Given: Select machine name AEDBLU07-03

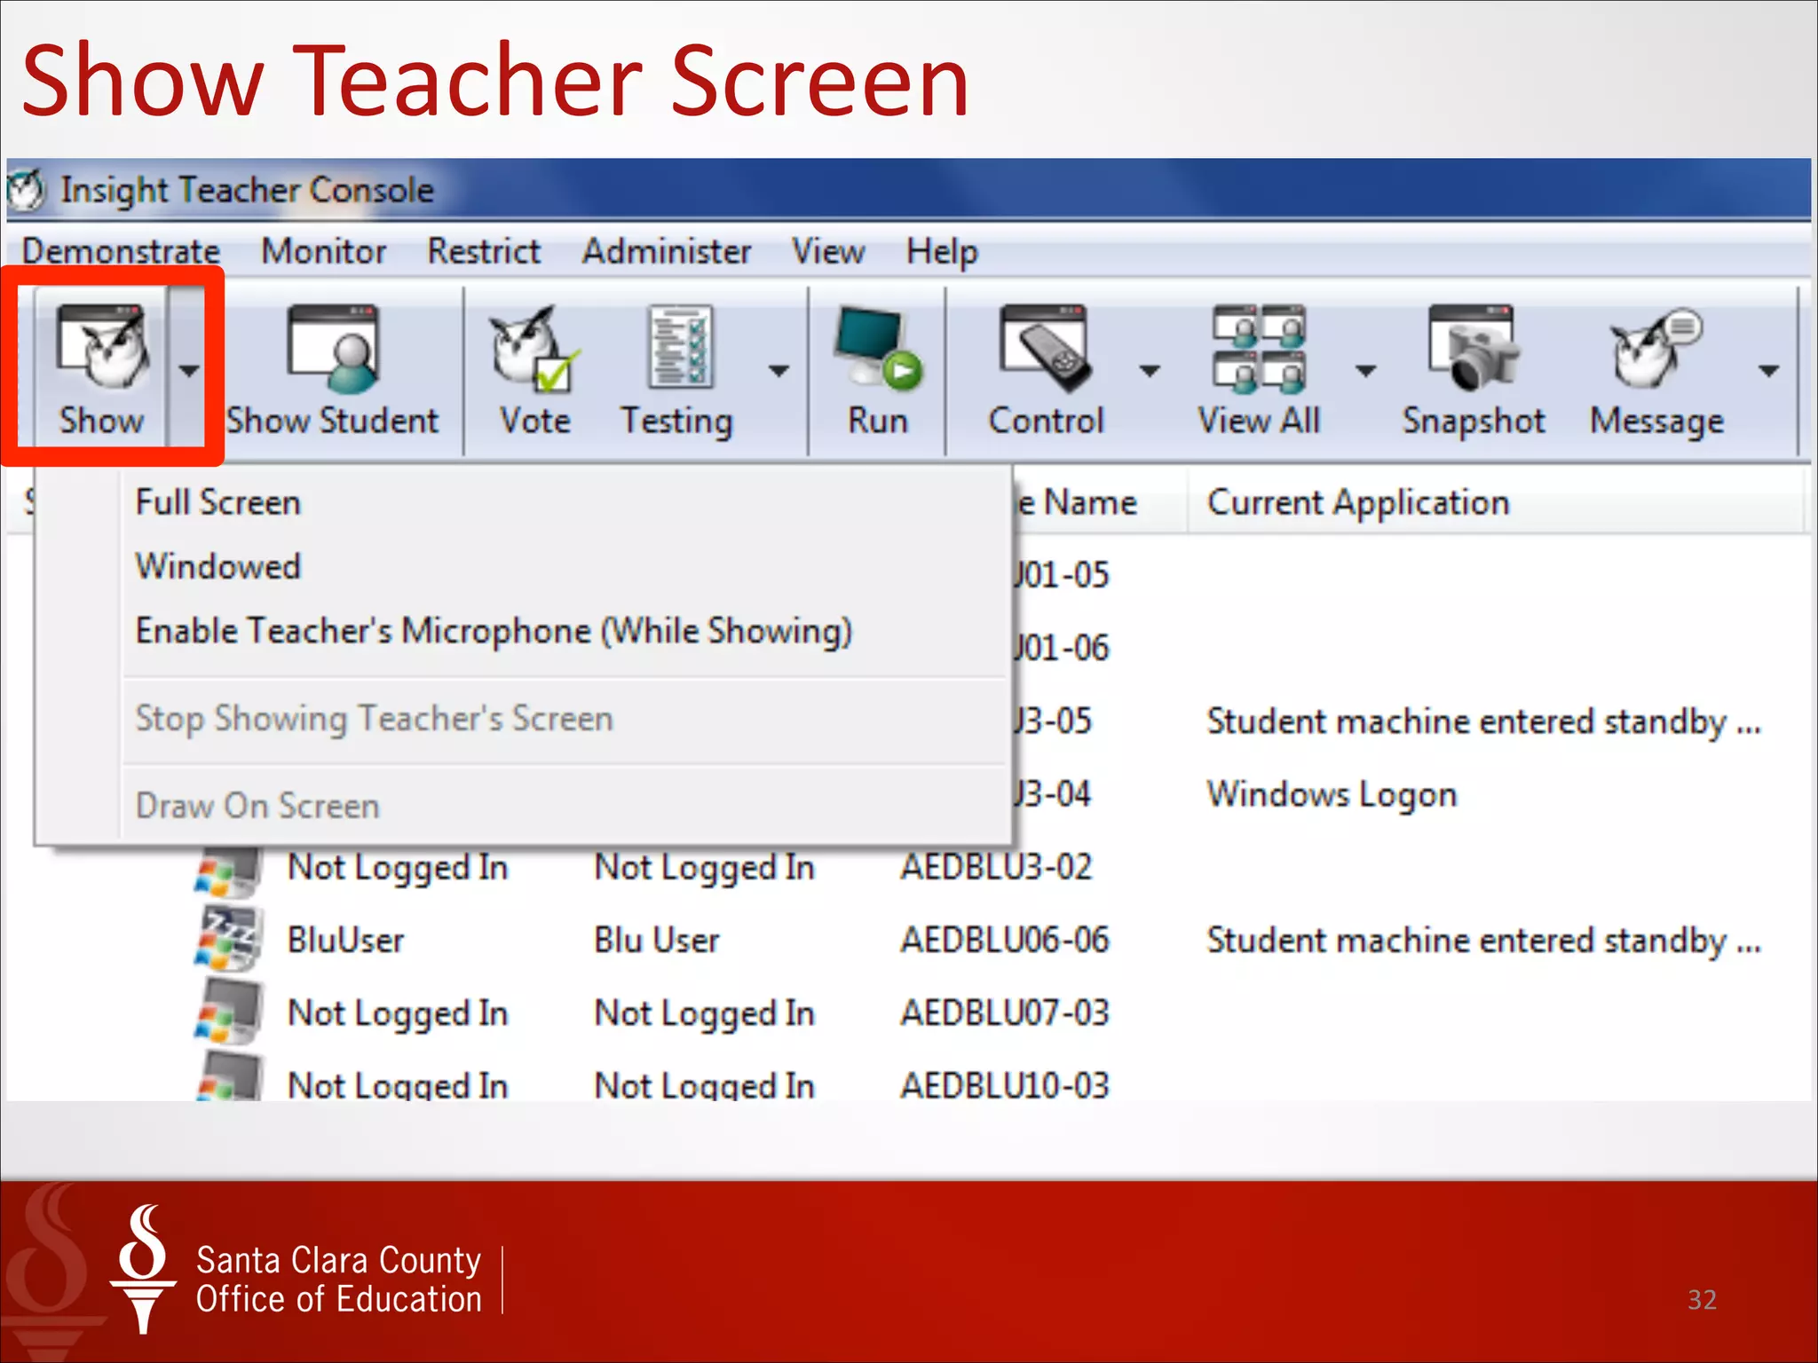Looking at the screenshot, I should (x=1005, y=1012).
